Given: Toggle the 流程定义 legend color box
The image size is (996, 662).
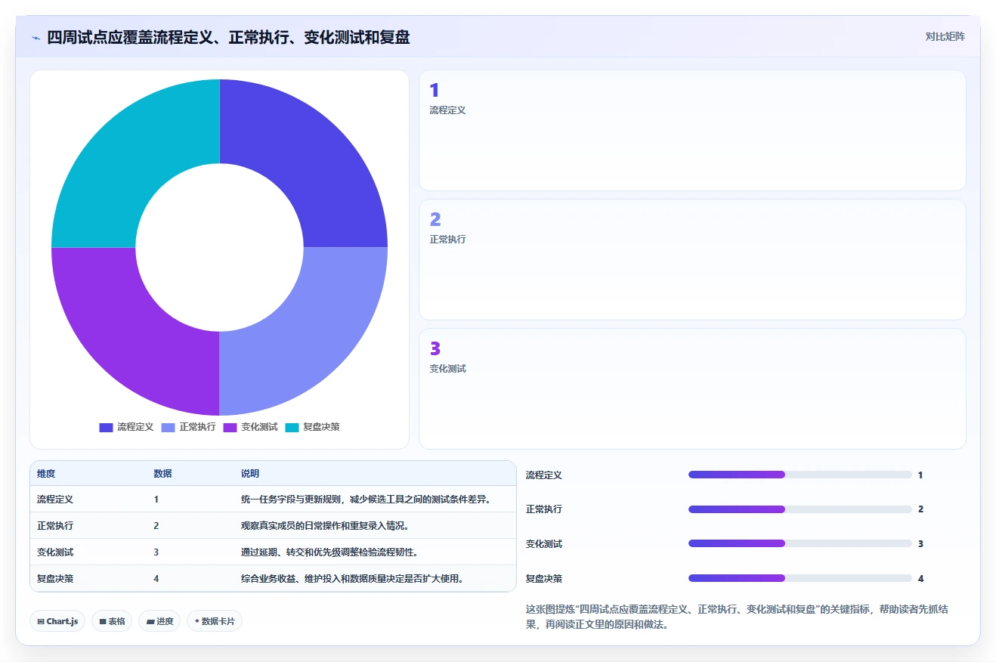Looking at the screenshot, I should pos(106,427).
